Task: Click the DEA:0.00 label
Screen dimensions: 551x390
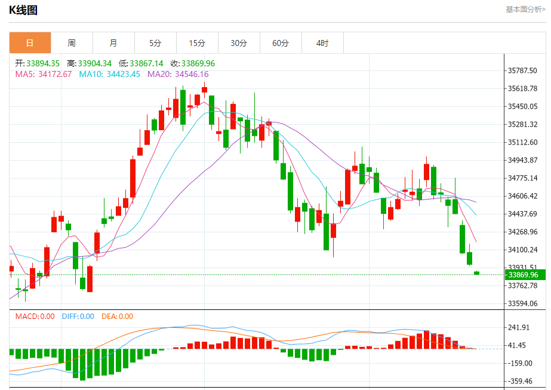Action: [x=118, y=317]
